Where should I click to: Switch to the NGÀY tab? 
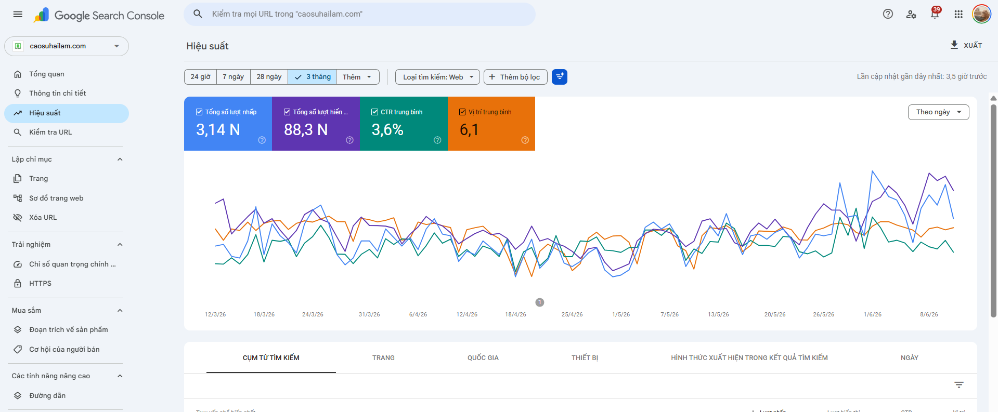[909, 357]
